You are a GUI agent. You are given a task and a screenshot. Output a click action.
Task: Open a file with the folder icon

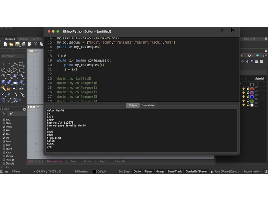(11, 44)
